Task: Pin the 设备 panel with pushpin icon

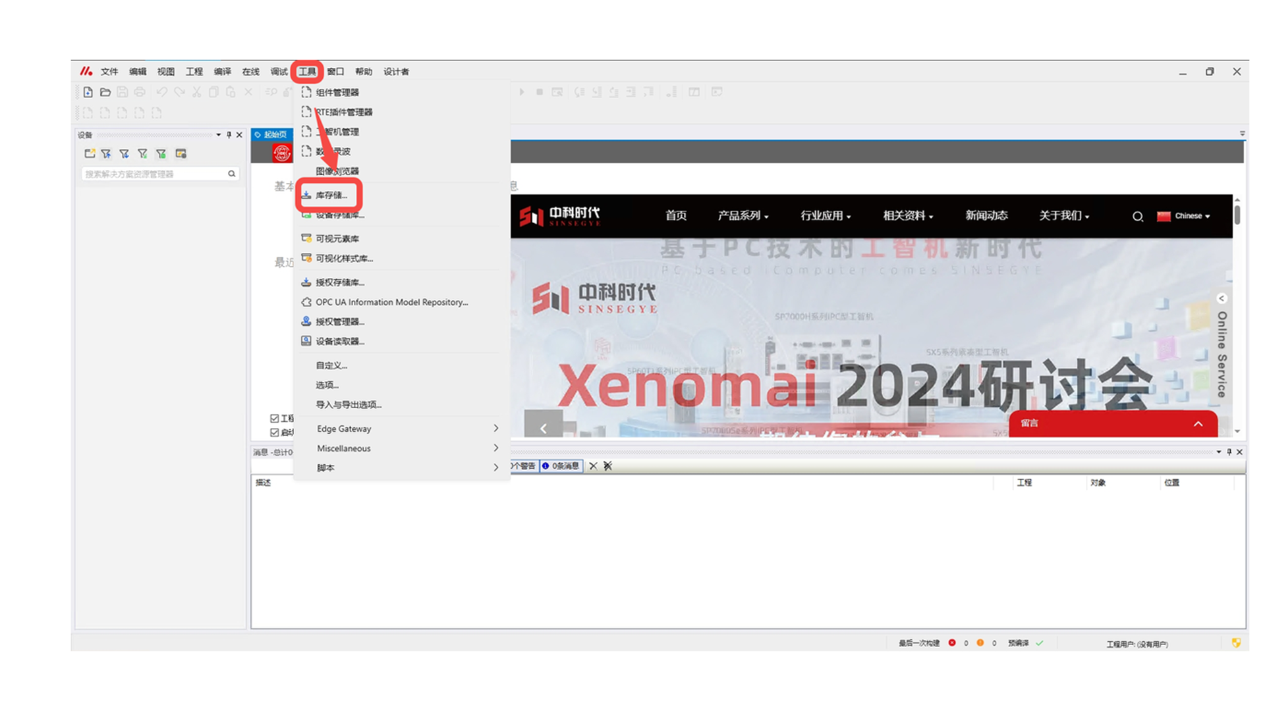Action: tap(229, 135)
